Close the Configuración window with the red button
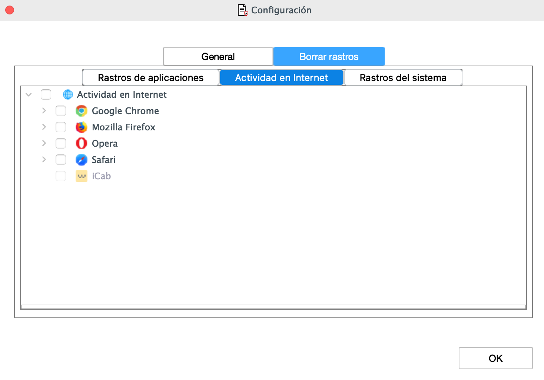The height and width of the screenshot is (380, 544). (10, 10)
